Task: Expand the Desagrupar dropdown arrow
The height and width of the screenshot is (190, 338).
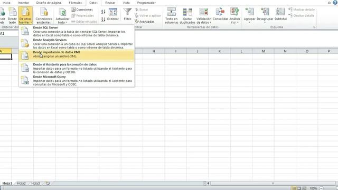Action: point(265,22)
